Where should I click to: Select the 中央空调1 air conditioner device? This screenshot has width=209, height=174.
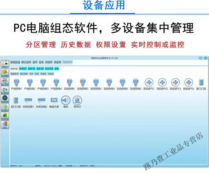click(x=28, y=100)
